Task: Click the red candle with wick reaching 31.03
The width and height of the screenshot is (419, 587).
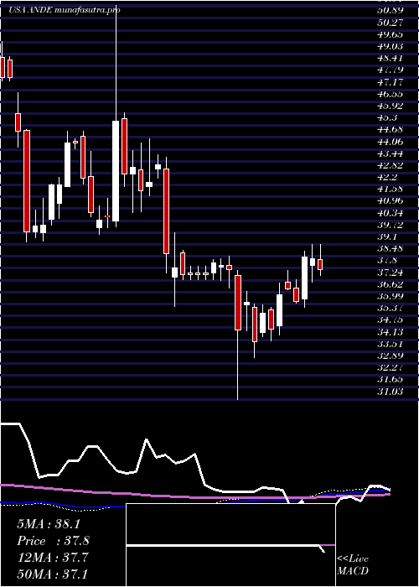Action: click(x=237, y=303)
